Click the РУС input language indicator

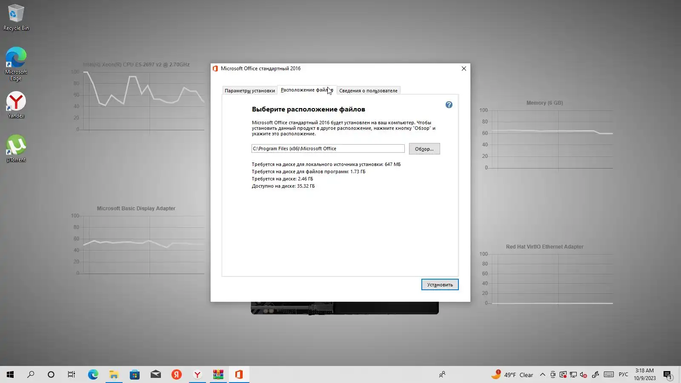(624, 374)
